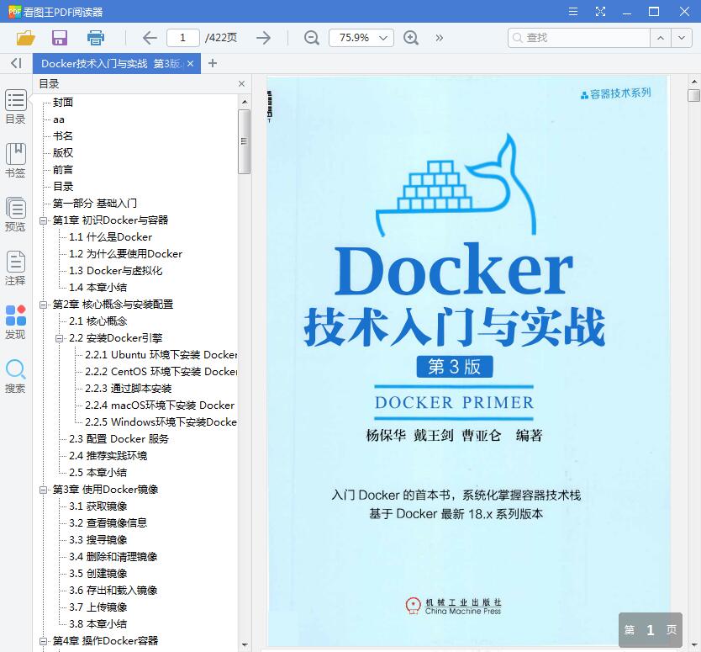This screenshot has width=701, height=652.
Task: Jump to 书名 outline entry
Action: point(62,135)
